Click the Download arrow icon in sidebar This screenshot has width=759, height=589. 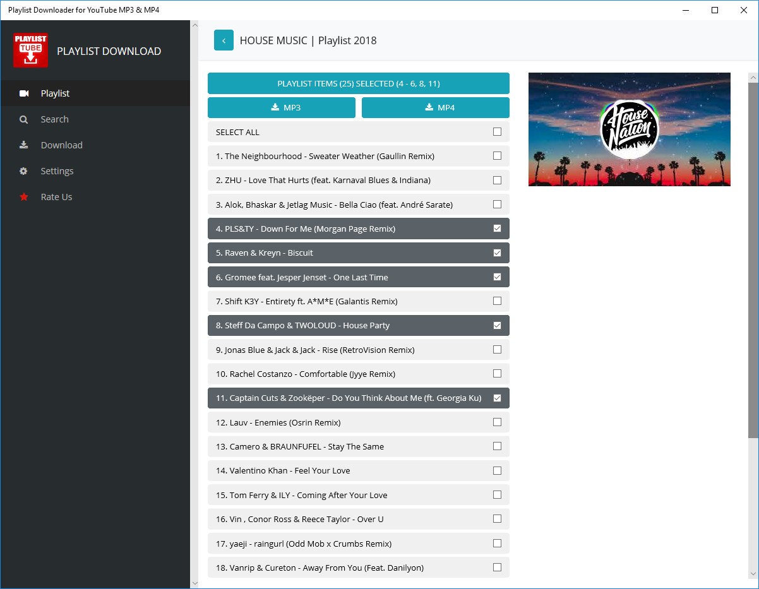tap(24, 145)
